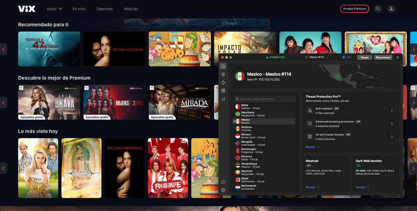This screenshot has height=211, width=417.
Task: Click Manage link in Dark Web Monitor card
Action: pyautogui.click(x=362, y=187)
